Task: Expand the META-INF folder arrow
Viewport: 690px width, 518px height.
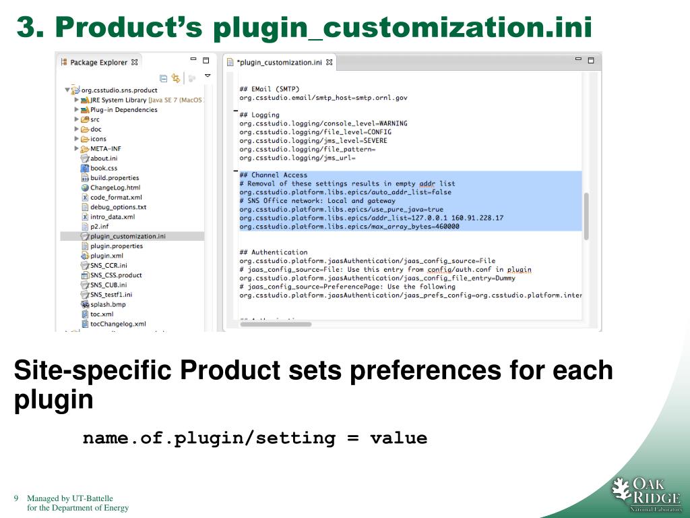Action: point(77,148)
